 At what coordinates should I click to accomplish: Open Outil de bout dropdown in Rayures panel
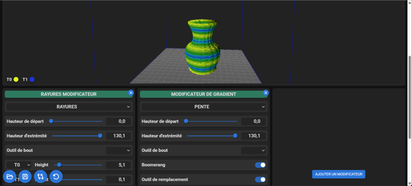(x=119, y=151)
